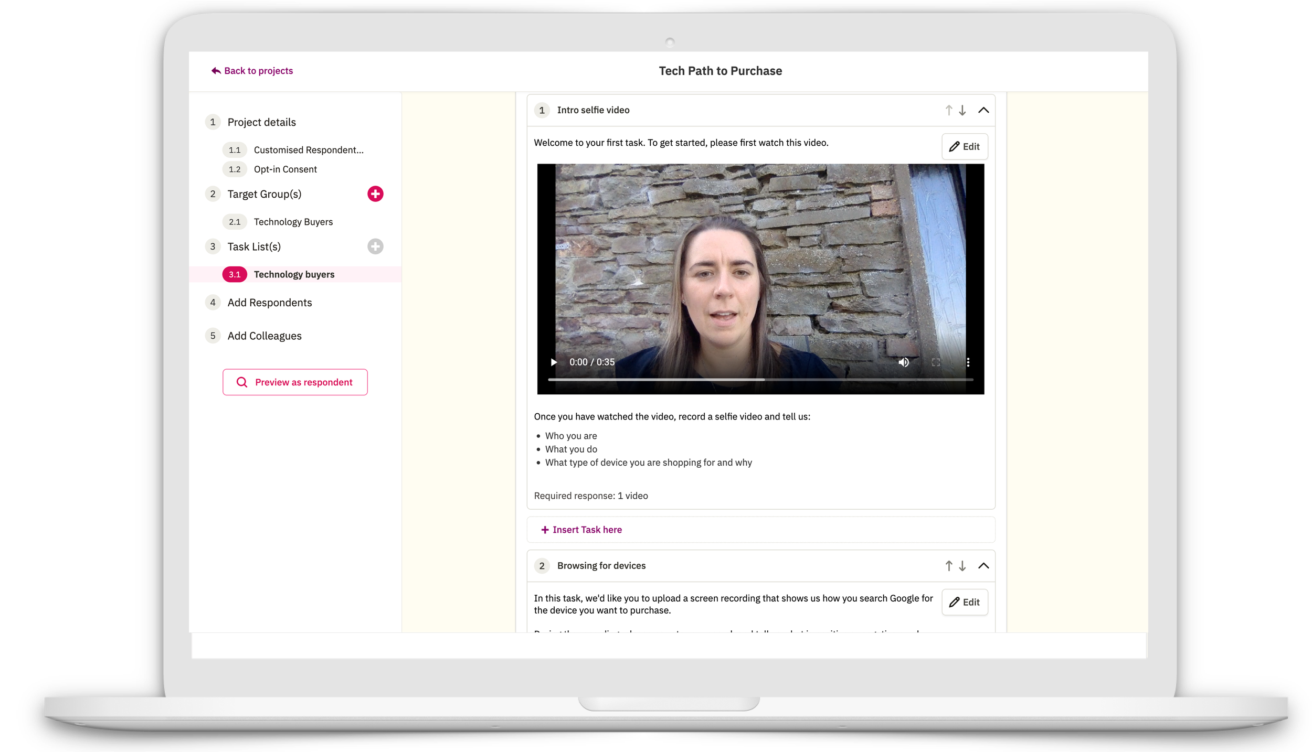Image resolution: width=1312 pixels, height=752 pixels.
Task: Select Opt-in Consent in the sidebar
Action: click(284, 169)
